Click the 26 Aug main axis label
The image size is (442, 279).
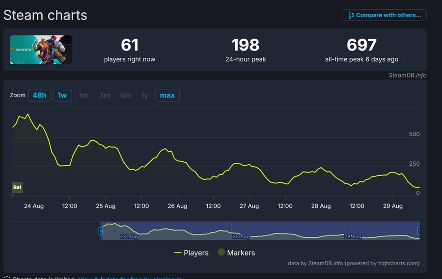177,206
